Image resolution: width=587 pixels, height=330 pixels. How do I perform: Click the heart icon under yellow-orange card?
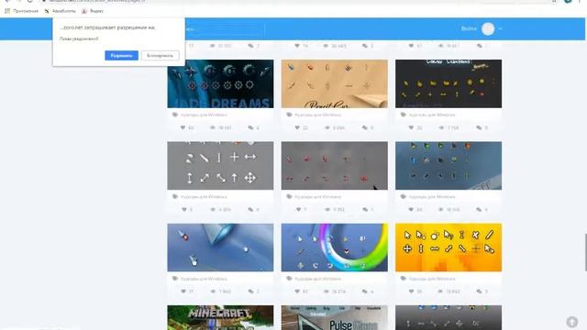(x=411, y=291)
